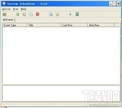Click the save list floppy icon

51,14
